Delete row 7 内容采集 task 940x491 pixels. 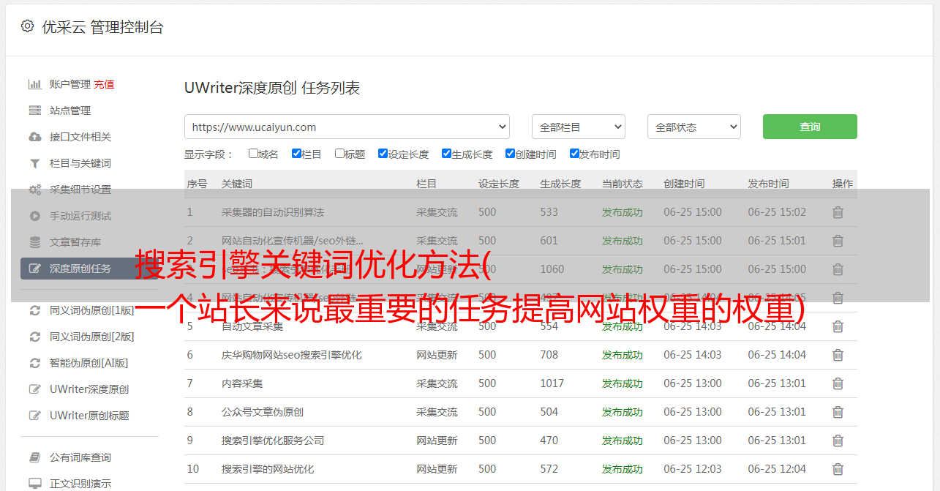(x=838, y=383)
